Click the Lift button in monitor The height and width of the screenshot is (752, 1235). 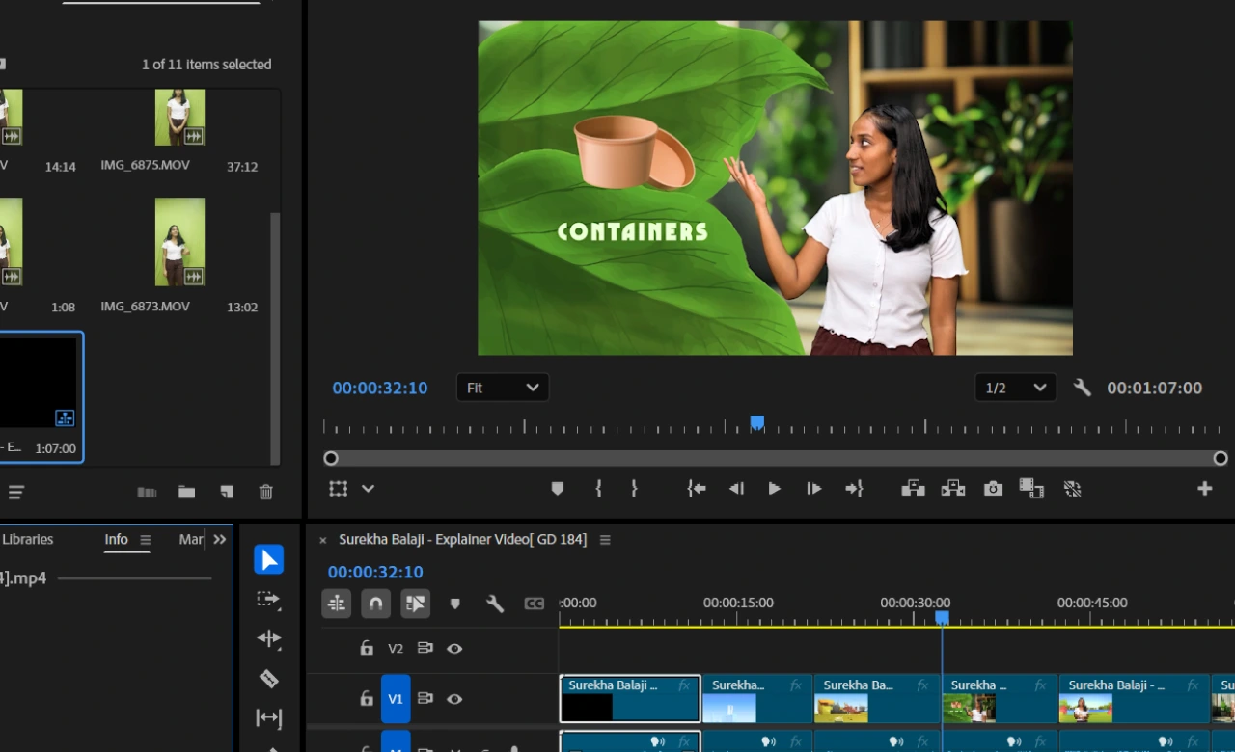913,489
